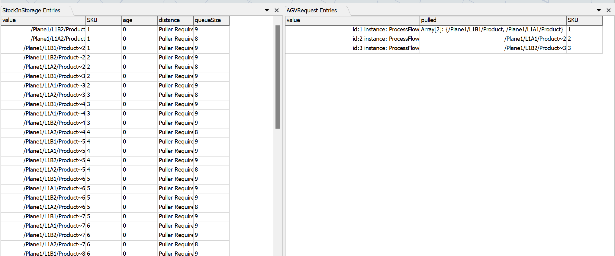Click the Array[2] pulled cell
Image resolution: width=615 pixels, height=256 pixels.
[492, 30]
